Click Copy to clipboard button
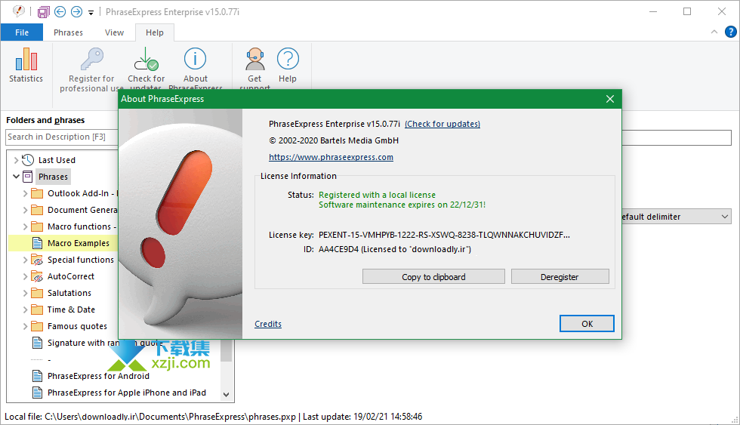This screenshot has width=740, height=425. (433, 277)
